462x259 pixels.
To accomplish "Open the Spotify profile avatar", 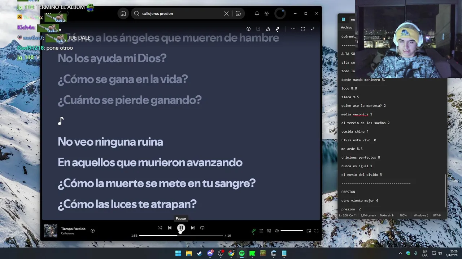I will pyautogui.click(x=280, y=13).
